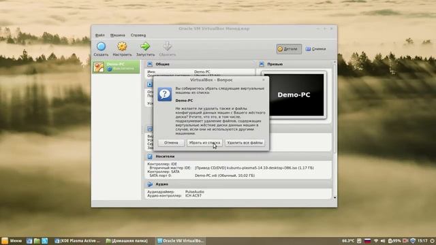Click the Превью section title
Viewport: 436px width, 245px height.
pyautogui.click(x=275, y=64)
